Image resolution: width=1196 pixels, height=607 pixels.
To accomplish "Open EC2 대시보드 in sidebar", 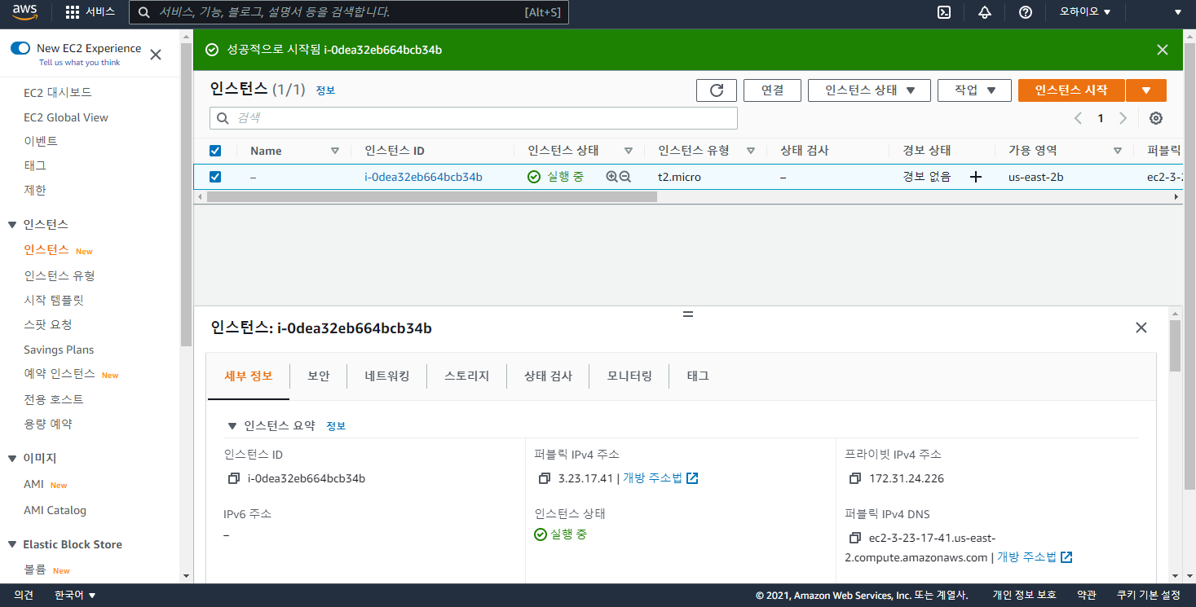I will coord(58,93).
